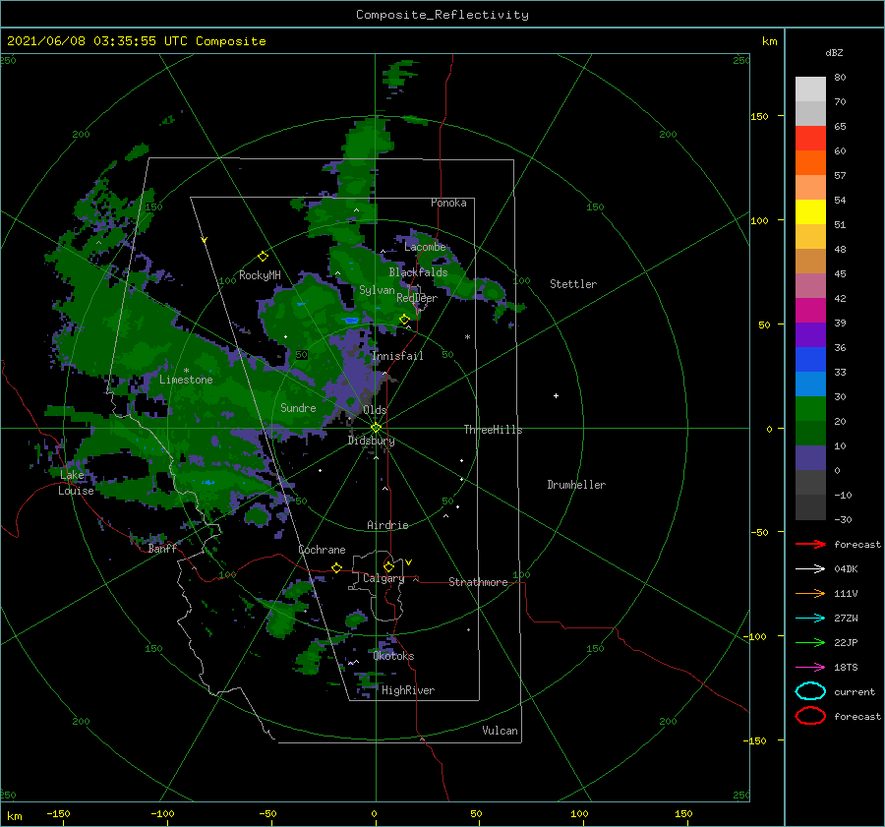Screen dimensions: 885x827
Task: Click the Okotoks label
Action: 393,656
